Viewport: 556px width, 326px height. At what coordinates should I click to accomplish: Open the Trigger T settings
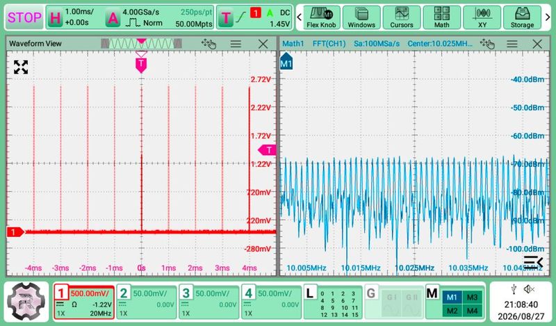(x=225, y=17)
